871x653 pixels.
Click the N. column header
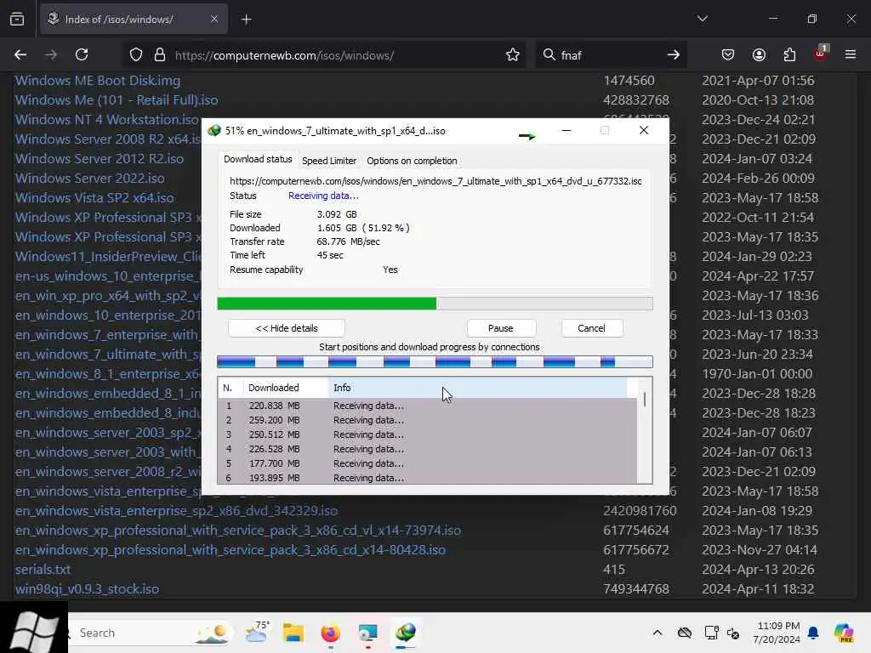point(231,388)
